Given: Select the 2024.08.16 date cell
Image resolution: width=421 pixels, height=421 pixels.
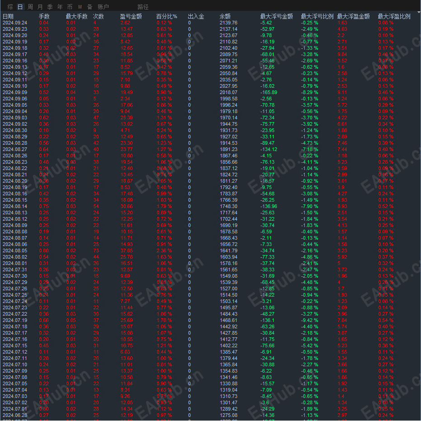Looking at the screenshot, I should (15, 194).
